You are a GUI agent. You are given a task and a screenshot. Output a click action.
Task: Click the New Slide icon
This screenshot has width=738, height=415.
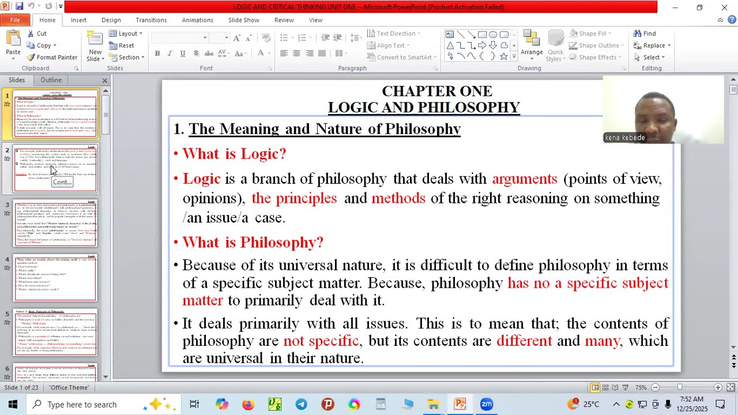(95, 39)
